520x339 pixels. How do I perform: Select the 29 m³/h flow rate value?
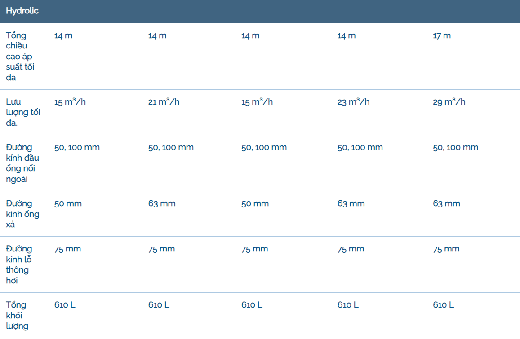(x=449, y=102)
